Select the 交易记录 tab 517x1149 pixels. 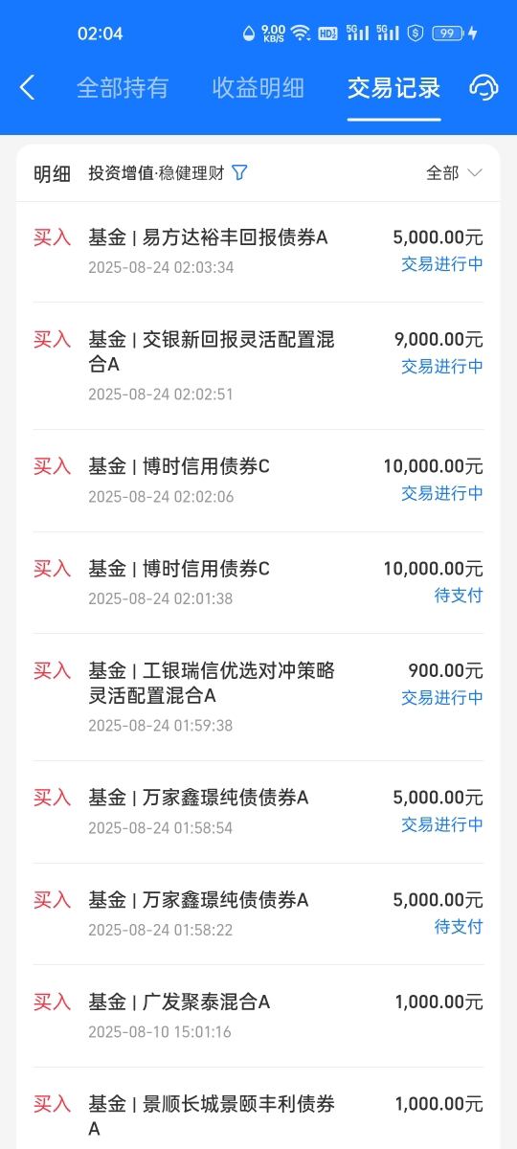click(x=394, y=88)
